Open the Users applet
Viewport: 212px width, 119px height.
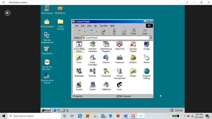point(120,86)
